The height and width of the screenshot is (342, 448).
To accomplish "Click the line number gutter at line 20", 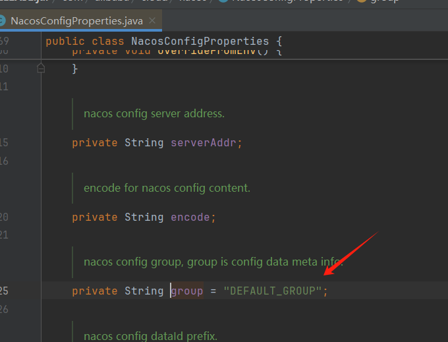I will 4,217.
